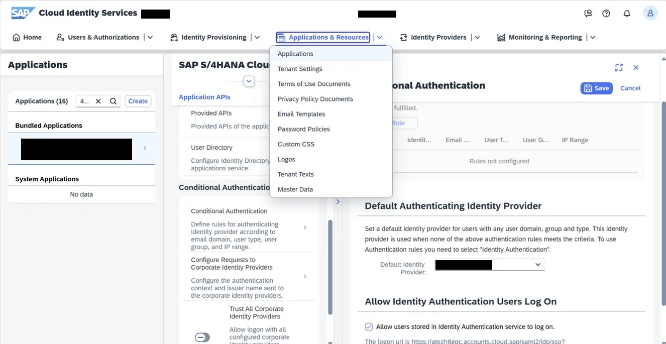
Task: Open Configure Requests to Corporate Identity Providers
Action: click(x=249, y=277)
